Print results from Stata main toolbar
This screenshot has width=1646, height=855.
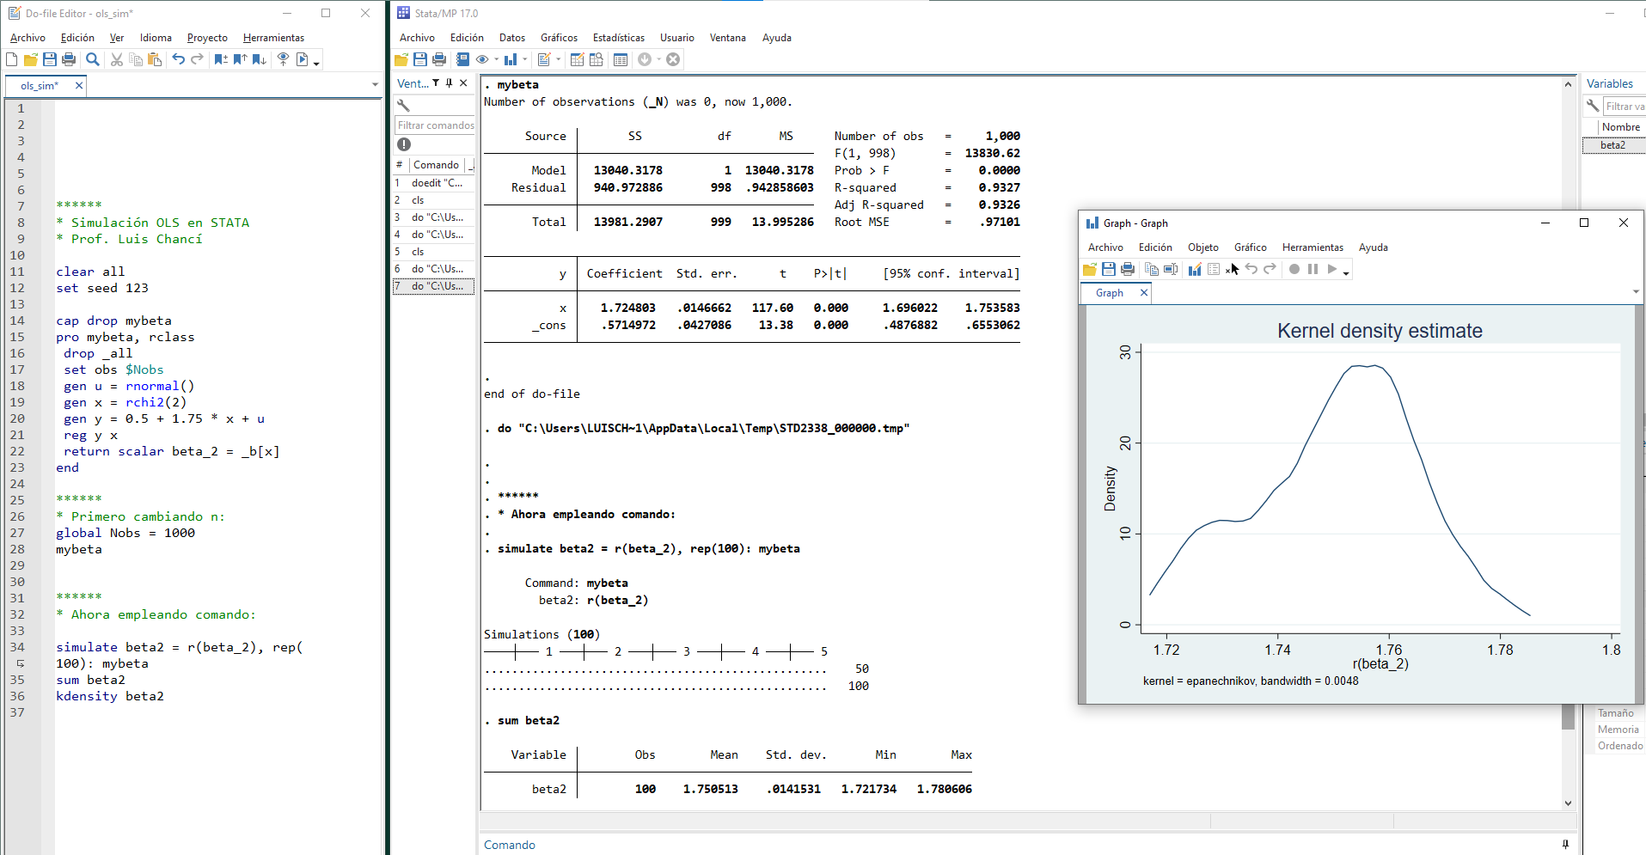pos(439,59)
